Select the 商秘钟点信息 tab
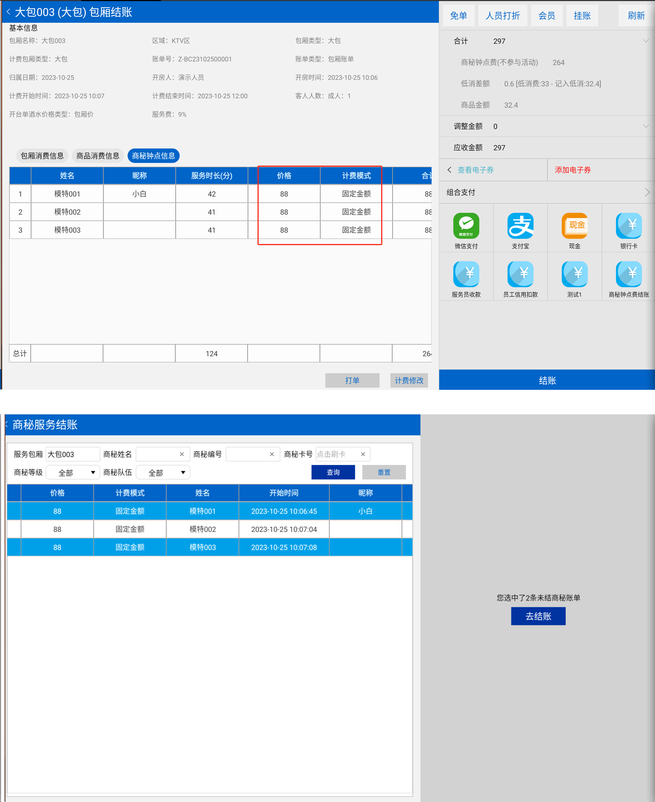This screenshot has width=655, height=802. click(154, 156)
